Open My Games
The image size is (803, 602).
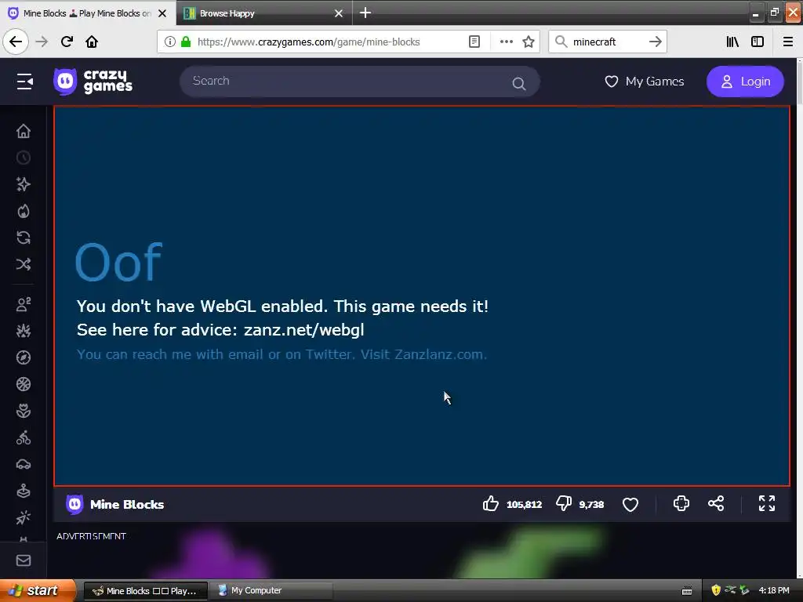(645, 82)
